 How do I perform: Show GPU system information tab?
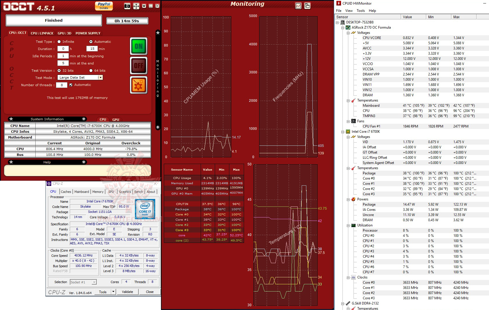tap(116, 119)
